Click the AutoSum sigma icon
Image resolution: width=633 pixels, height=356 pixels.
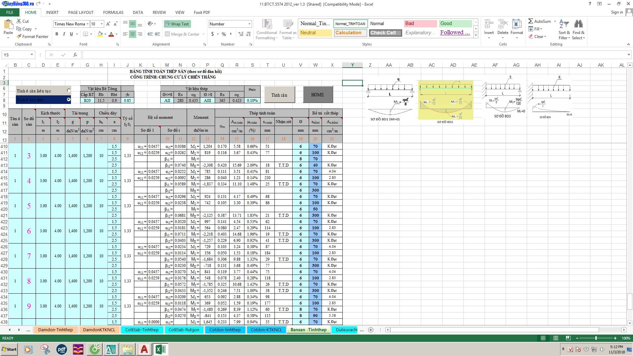tap(530, 21)
